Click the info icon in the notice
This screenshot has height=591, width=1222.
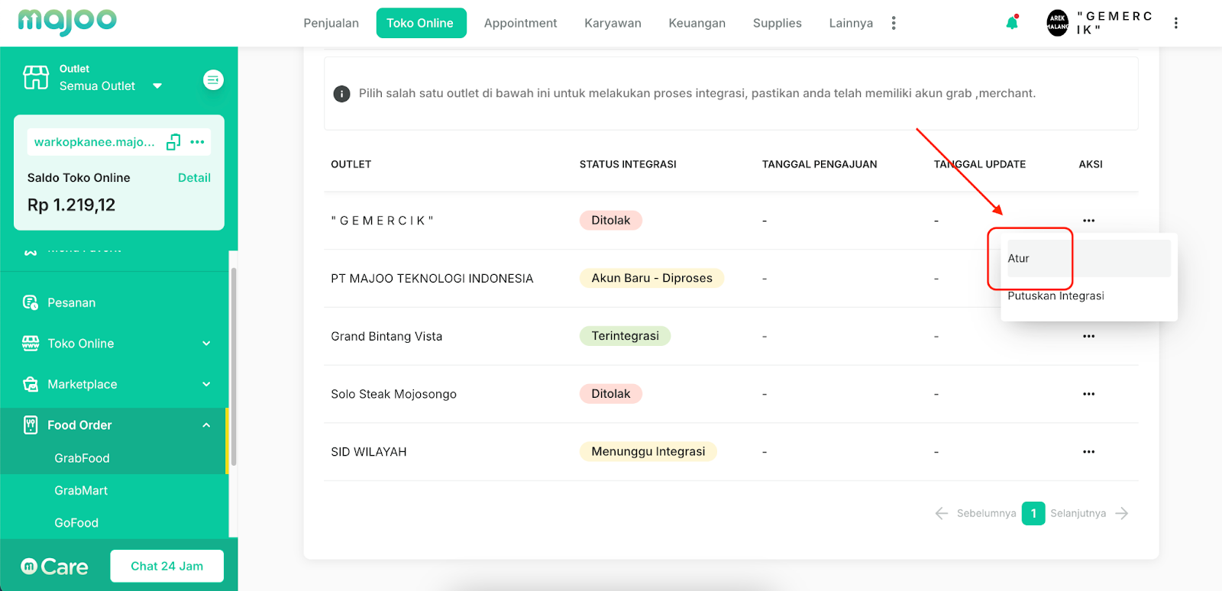pyautogui.click(x=341, y=94)
